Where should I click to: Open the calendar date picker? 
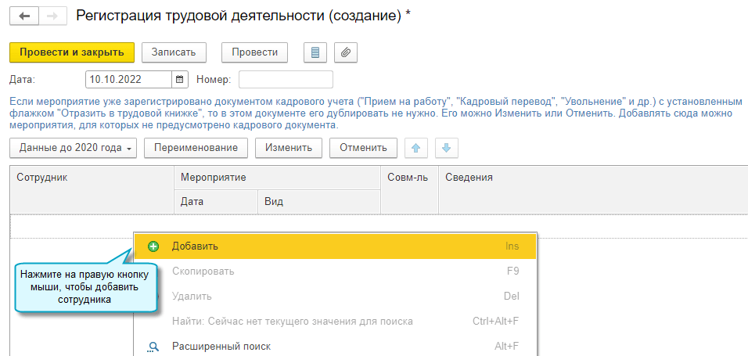pos(180,79)
